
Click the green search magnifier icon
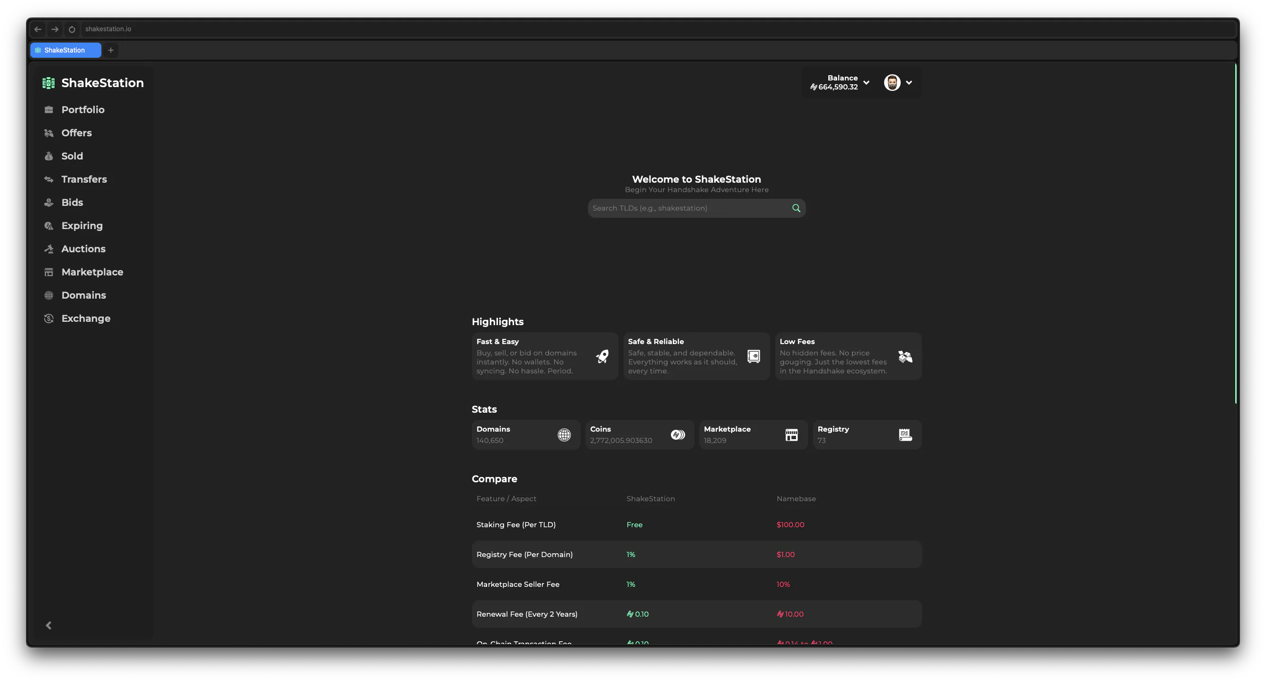(796, 208)
